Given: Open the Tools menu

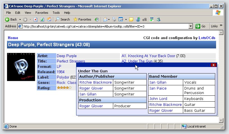Looking at the screenshot, I should [x=56, y=13].
